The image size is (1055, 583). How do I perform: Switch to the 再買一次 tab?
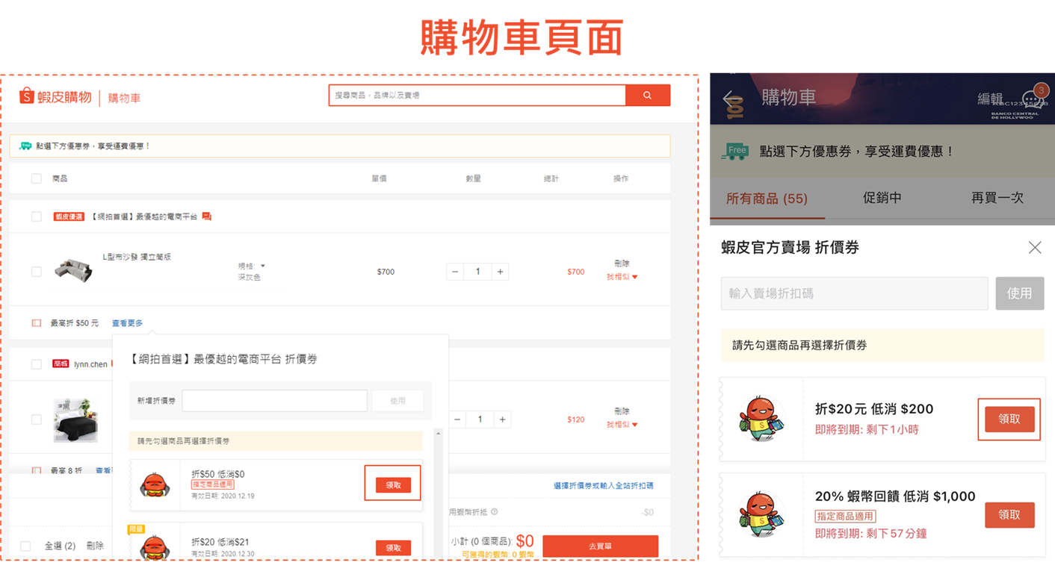(997, 198)
